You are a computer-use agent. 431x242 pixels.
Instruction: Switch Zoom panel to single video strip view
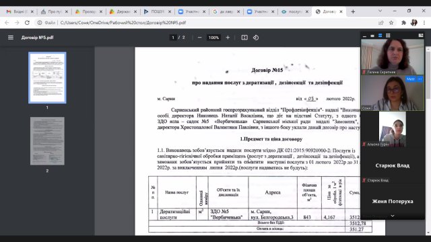coord(372,36)
